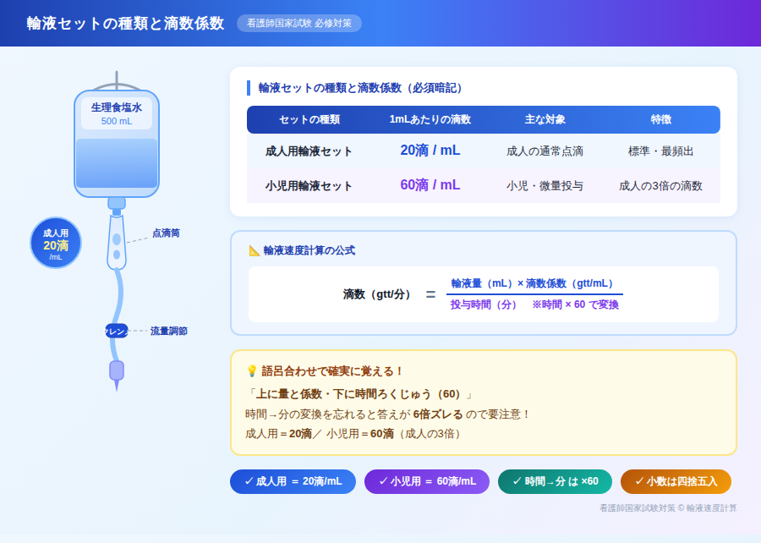This screenshot has height=543, width=761.
Task: Select the 小児用輸液セット table row label
Action: (309, 186)
